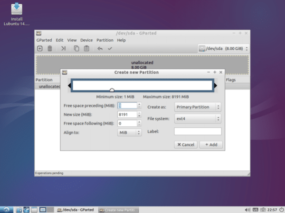This screenshot has height=213, width=285.
Task: Minimize the GParted main window
Action: pos(234,33)
